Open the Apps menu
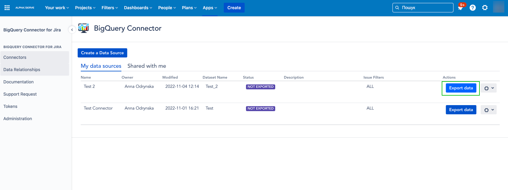This screenshot has height=190, width=508. tap(210, 8)
